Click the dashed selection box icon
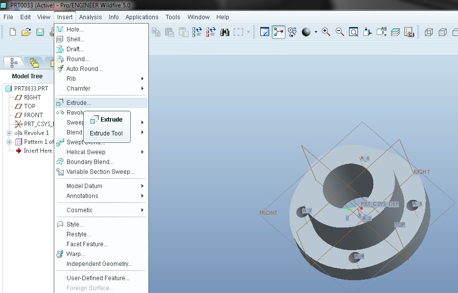 [238, 32]
